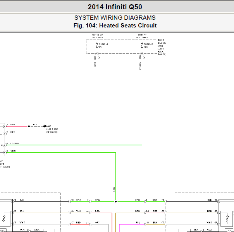Image resolution: width=234 pixels, height=232 pixels.
Task: Click the 'GRN' wire label at pin 3
Action: [13, 151]
